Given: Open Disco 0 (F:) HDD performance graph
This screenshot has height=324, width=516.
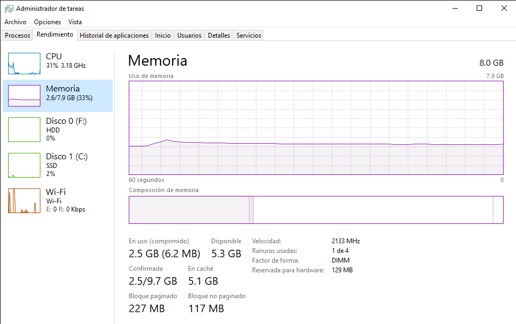Looking at the screenshot, I should 24,130.
